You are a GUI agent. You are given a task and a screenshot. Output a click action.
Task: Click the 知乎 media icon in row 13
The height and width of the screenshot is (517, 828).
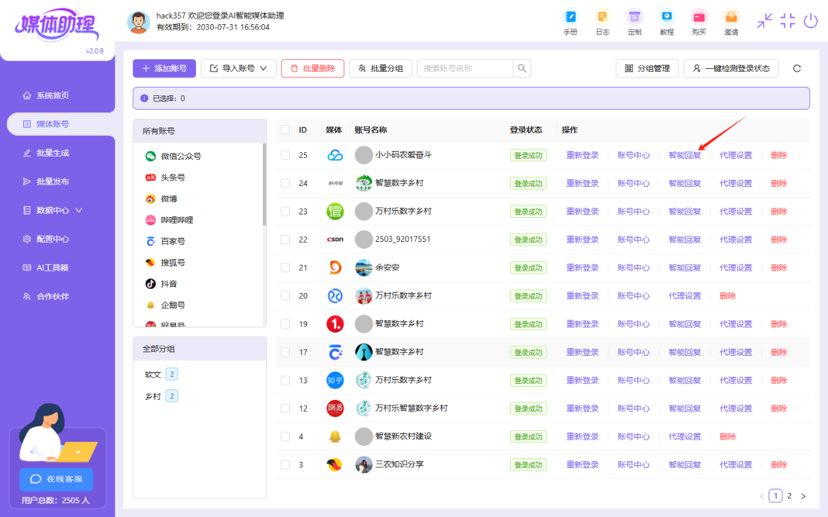pos(335,380)
